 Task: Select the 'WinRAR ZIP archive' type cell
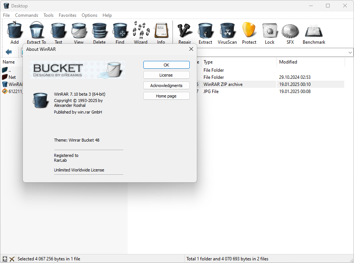[x=223, y=84]
